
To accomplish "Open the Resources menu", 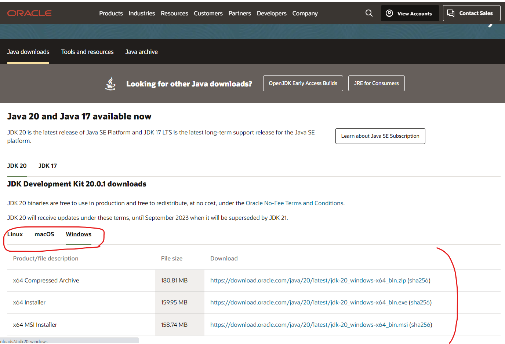I will tap(174, 13).
